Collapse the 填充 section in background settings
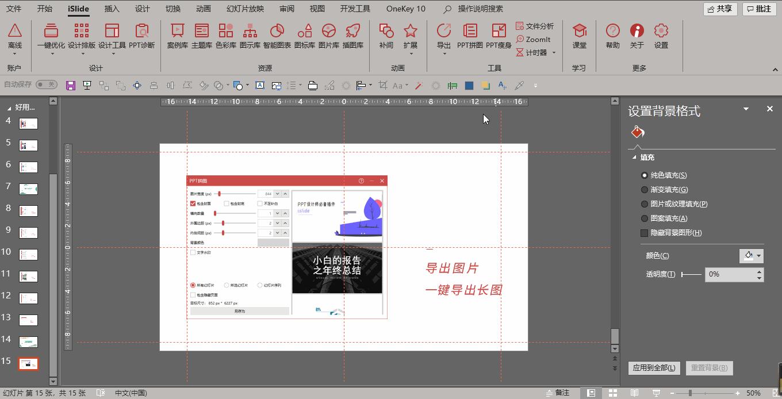782x399 pixels. pos(634,156)
